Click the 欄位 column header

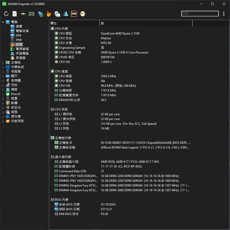point(74,23)
